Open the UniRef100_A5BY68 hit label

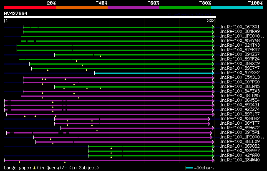(x=239, y=41)
